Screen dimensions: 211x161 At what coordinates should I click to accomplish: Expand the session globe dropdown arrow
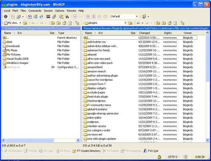point(148,16)
